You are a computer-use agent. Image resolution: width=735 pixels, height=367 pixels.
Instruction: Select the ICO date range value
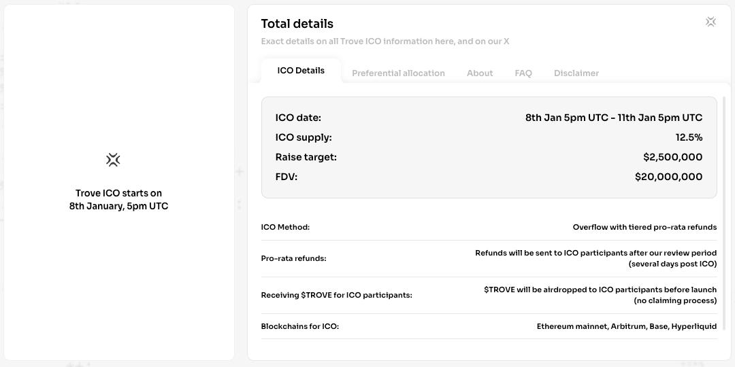click(x=613, y=118)
